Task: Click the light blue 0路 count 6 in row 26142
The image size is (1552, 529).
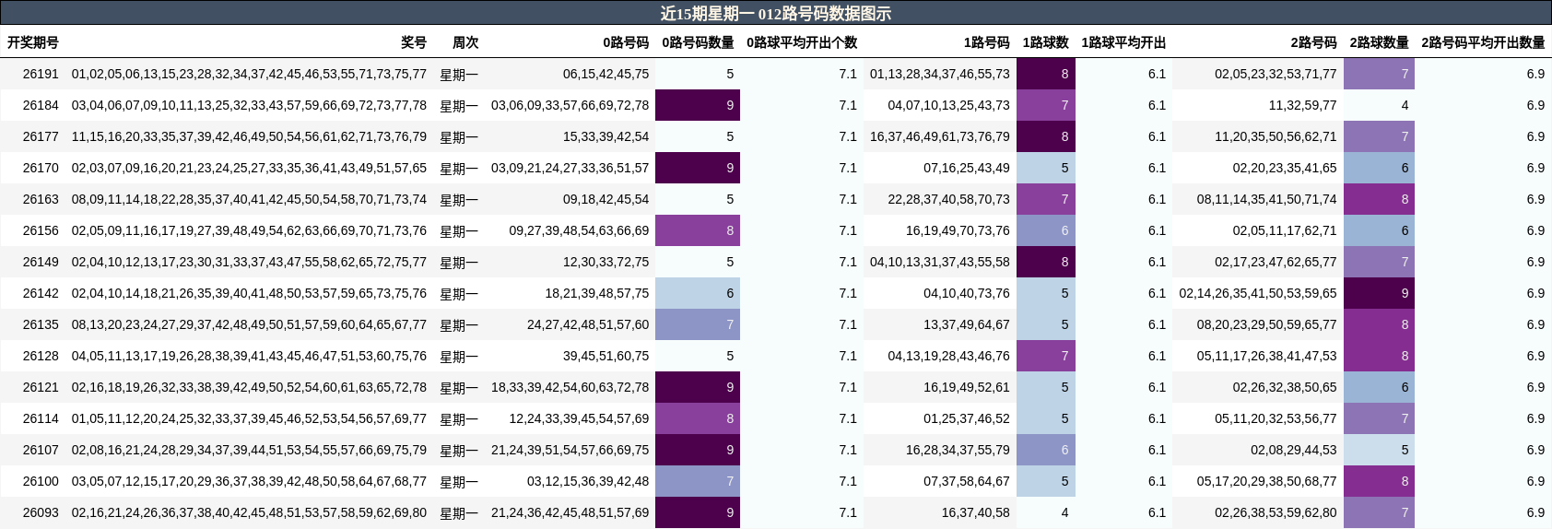Action: [x=698, y=293]
